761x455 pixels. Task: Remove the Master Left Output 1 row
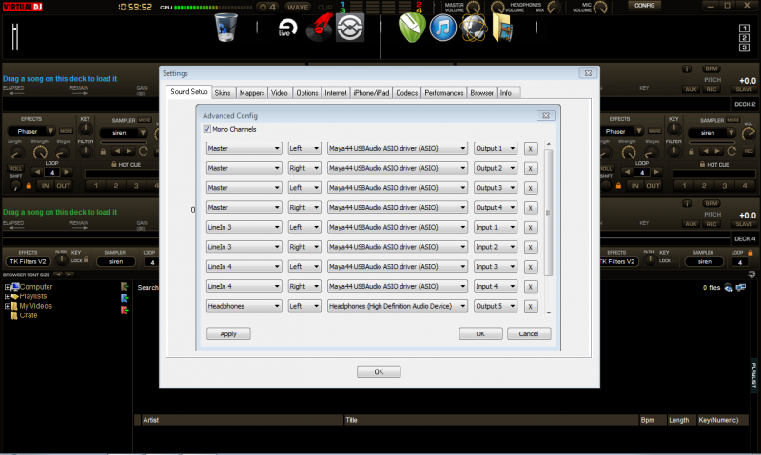click(531, 149)
